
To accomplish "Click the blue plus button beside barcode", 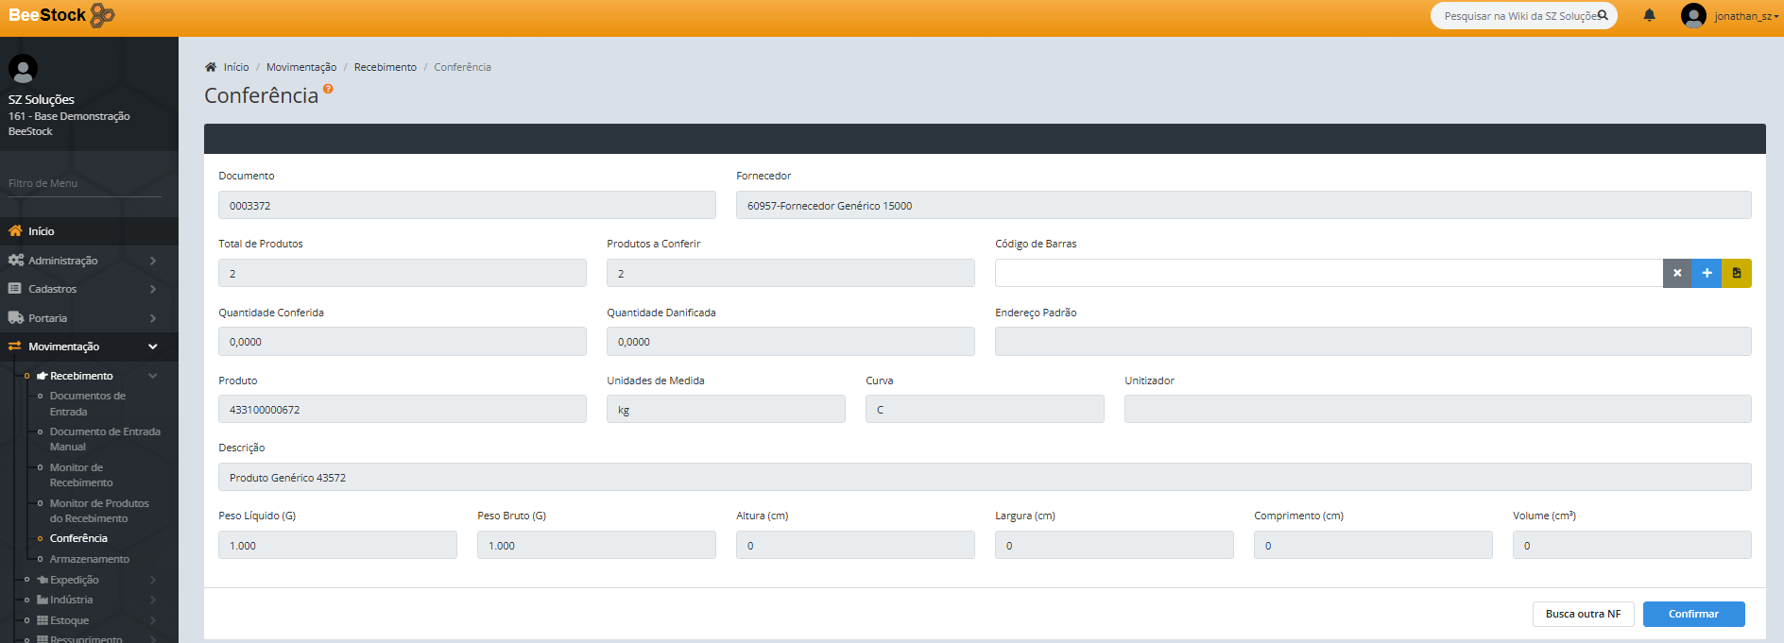I will click(x=1707, y=273).
